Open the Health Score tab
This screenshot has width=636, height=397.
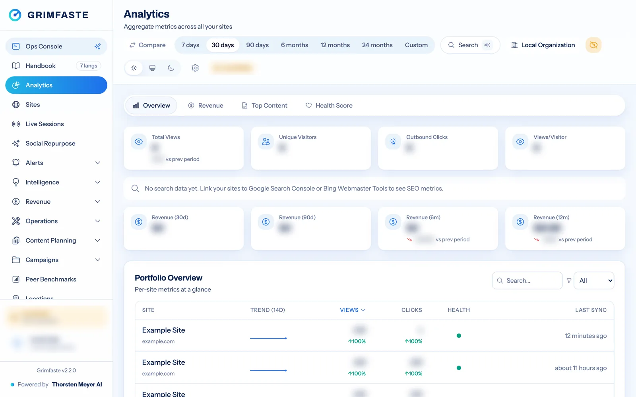tap(329, 106)
